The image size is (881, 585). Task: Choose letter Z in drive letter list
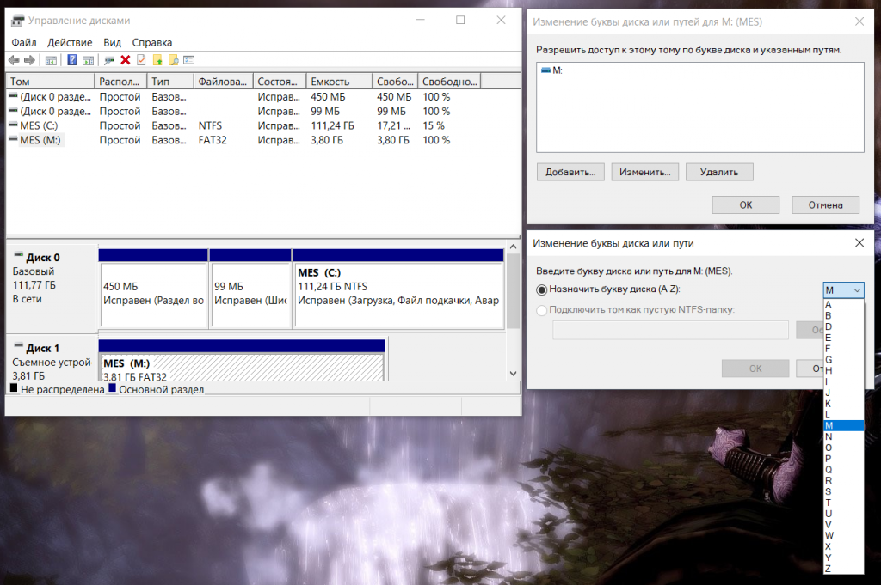tap(843, 568)
